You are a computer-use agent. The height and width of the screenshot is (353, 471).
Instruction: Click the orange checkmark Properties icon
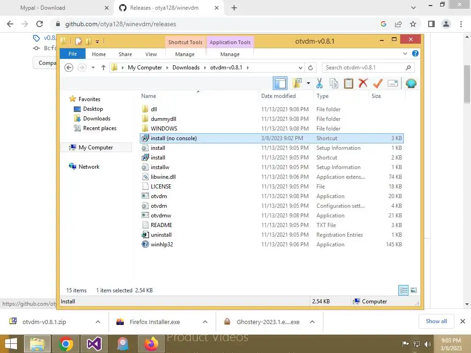[378, 83]
